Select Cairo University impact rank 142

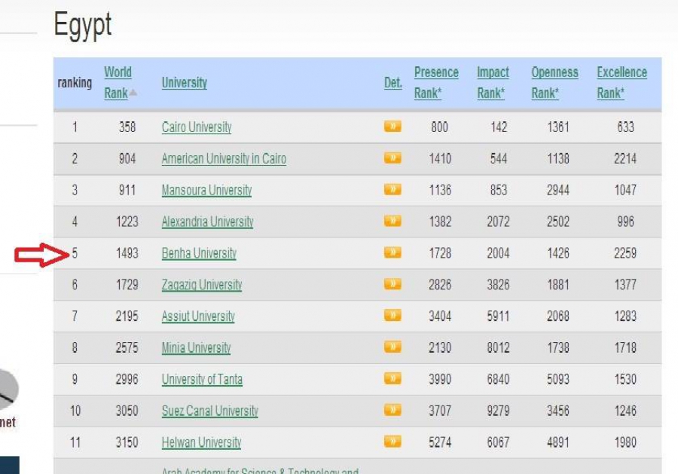[x=499, y=127]
